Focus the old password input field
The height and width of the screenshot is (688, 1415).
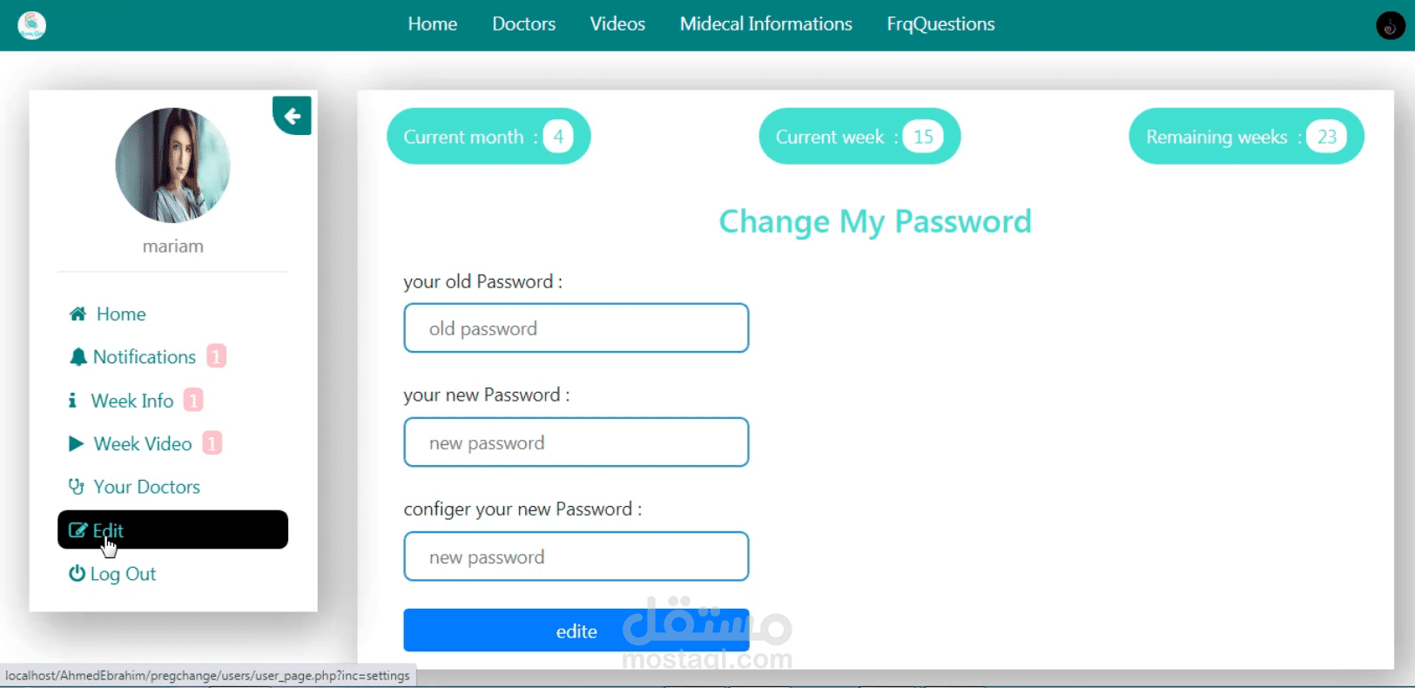click(x=576, y=328)
